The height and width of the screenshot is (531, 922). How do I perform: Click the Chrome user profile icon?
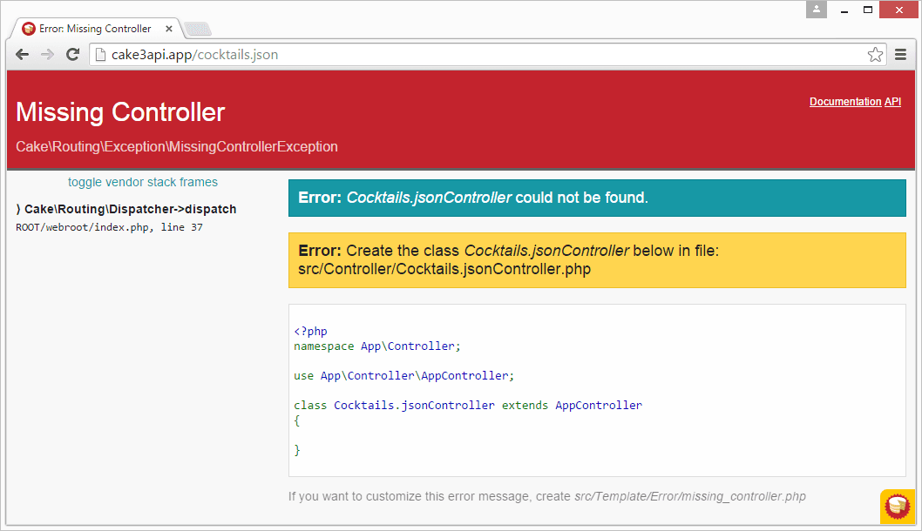pos(817,9)
